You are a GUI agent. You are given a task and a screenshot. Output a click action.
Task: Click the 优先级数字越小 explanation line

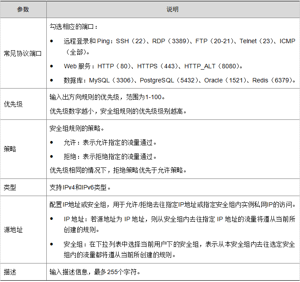click(x=118, y=111)
